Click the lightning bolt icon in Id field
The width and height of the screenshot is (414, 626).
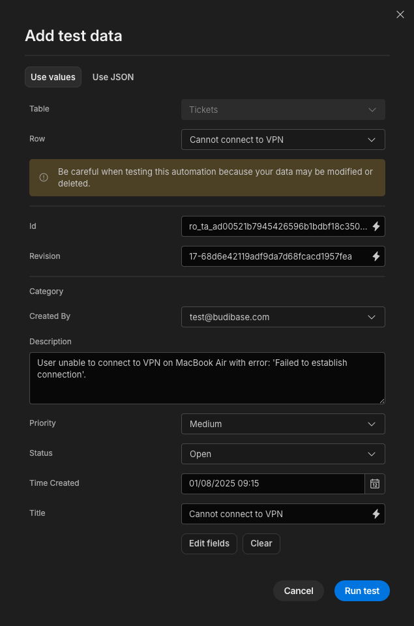tap(376, 226)
